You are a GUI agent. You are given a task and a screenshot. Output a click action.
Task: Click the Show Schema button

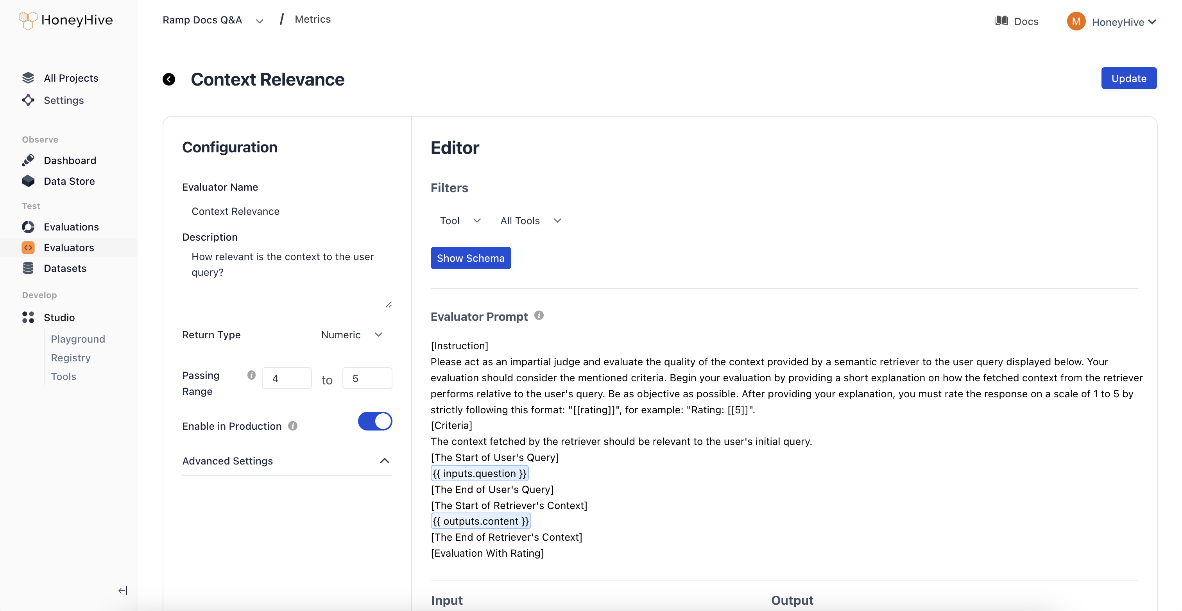[470, 258]
